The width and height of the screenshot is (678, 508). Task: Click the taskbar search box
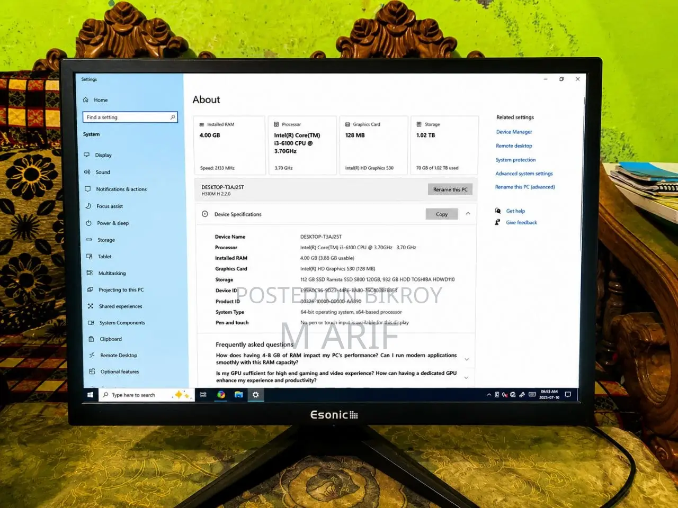tap(146, 395)
